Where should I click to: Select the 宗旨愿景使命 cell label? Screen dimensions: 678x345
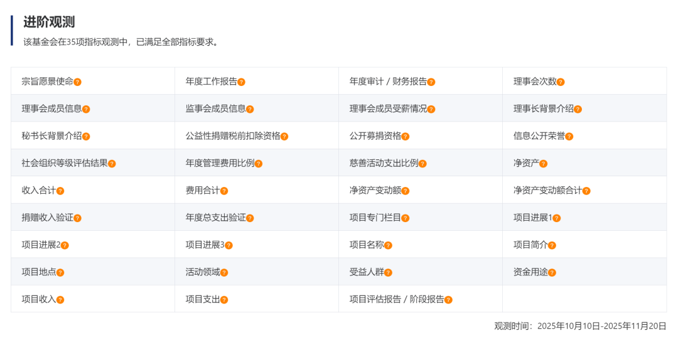[48, 81]
